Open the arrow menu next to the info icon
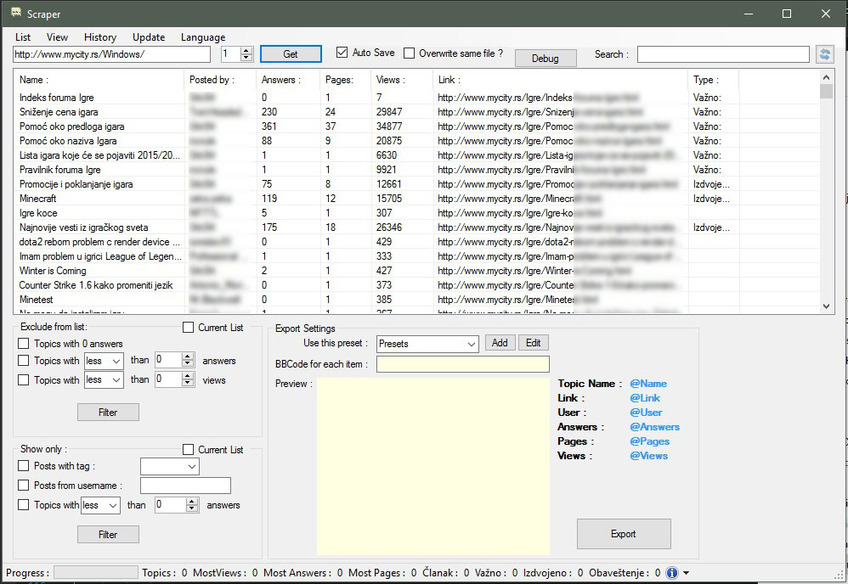Viewport: 848px width, 584px height. pos(686,573)
